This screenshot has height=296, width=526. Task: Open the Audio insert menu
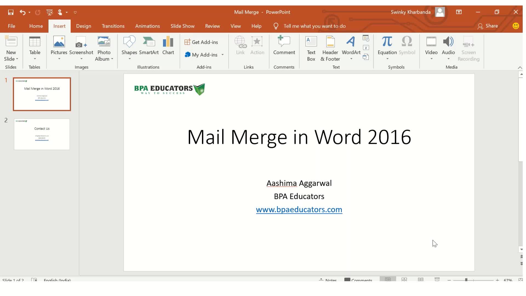(448, 48)
